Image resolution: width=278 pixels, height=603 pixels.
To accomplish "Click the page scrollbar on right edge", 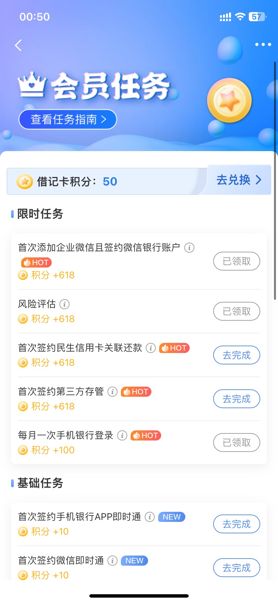I will pos(275,180).
